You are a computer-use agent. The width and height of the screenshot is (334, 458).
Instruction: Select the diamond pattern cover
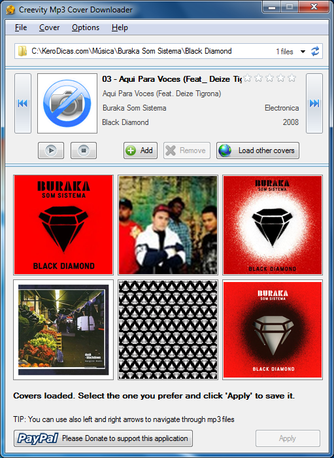(168, 330)
